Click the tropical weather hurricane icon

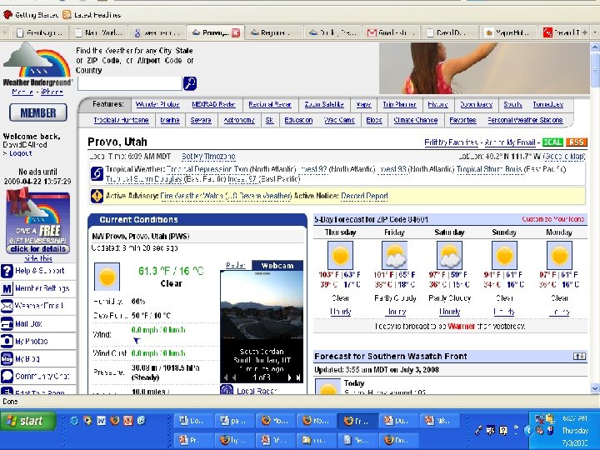pyautogui.click(x=97, y=173)
